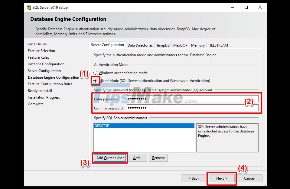Screen dimensions: 290x189
Task: Enable Mixed Mode authentication
Action: click(95, 81)
